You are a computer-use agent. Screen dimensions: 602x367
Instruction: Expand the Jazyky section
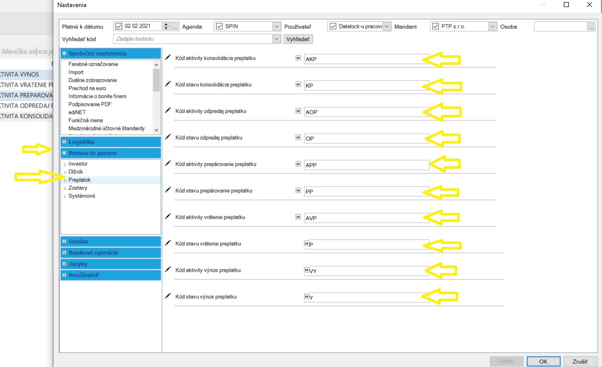(64, 264)
